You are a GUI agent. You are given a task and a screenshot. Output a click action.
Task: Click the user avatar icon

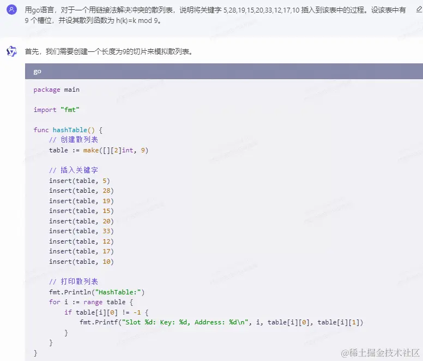pyautogui.click(x=11, y=10)
